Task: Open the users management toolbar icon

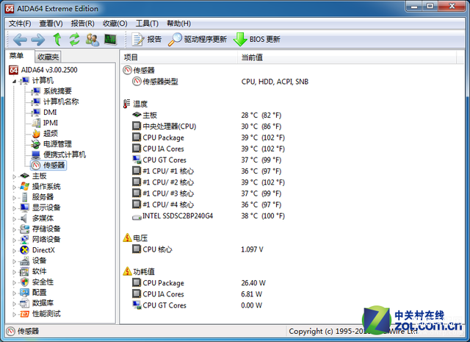Action: [93, 39]
